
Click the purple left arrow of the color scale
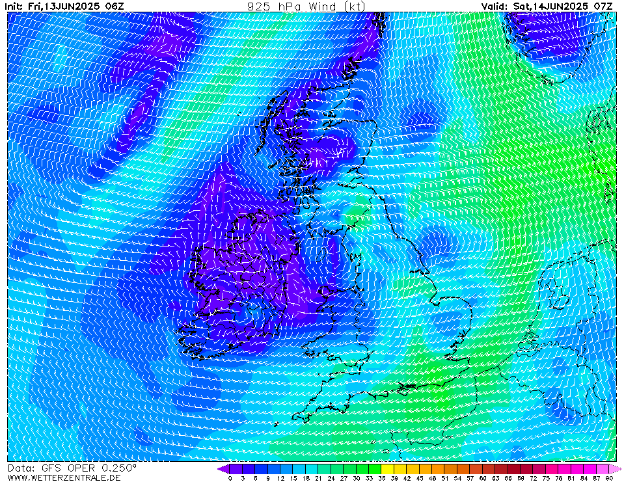tap(224, 468)
